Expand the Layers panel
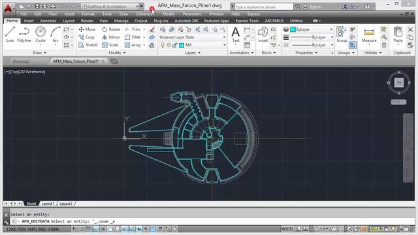This screenshot has width=418, height=235. click(x=193, y=53)
